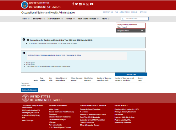Image resolution: width=176 pixels, height=130 pixels.
Task: Expand the Help and Resources menu
Action: pyautogui.click(x=88, y=19)
